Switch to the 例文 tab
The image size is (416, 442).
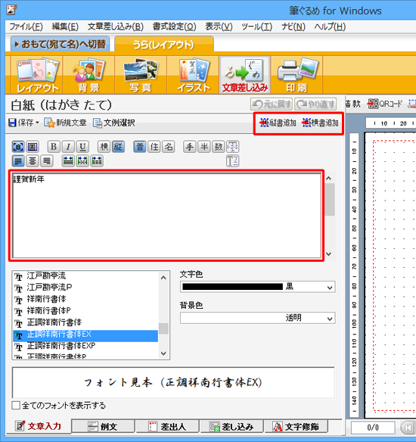click(103, 426)
